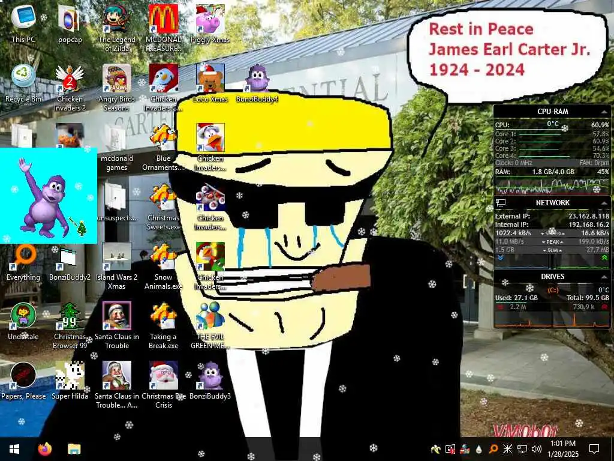Viewport: 614px width, 461px height.
Task: Click the RAM usage history graph
Action: click(552, 186)
